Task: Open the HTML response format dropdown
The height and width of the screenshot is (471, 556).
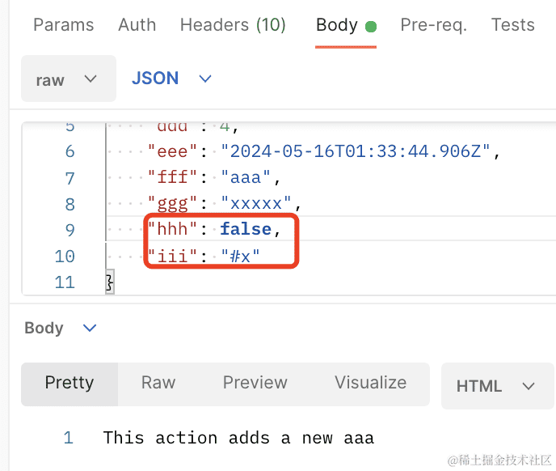Action: (495, 386)
